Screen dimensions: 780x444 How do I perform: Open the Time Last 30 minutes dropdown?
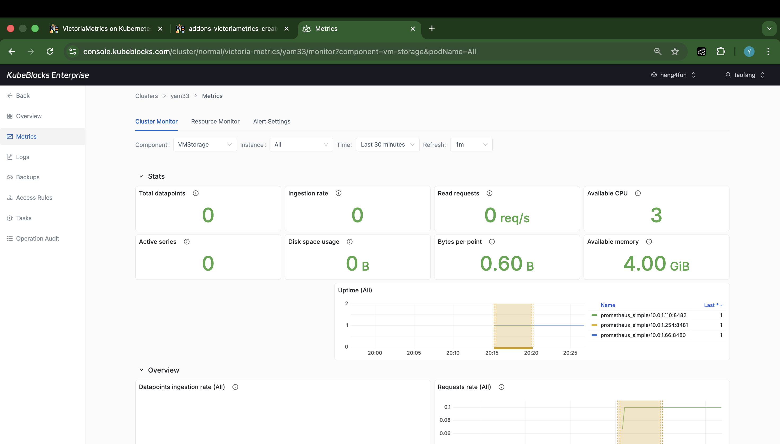tap(387, 144)
